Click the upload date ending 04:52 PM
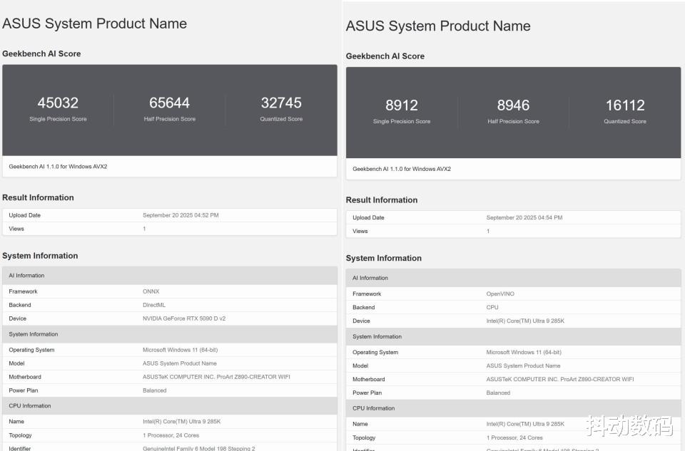The image size is (685, 451). [181, 215]
